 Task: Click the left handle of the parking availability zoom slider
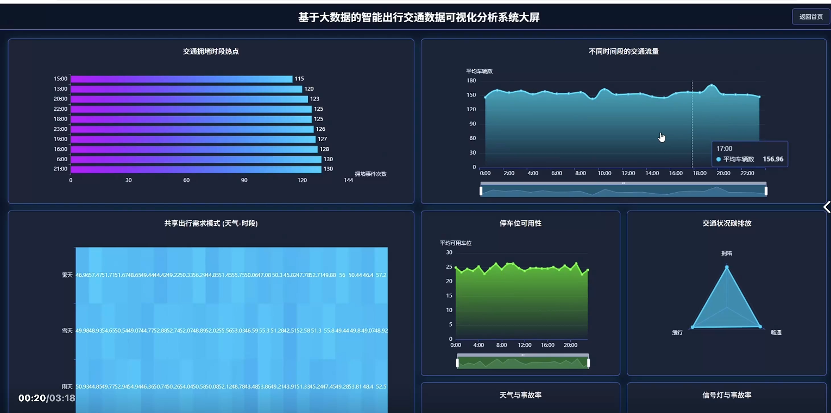[457, 363]
